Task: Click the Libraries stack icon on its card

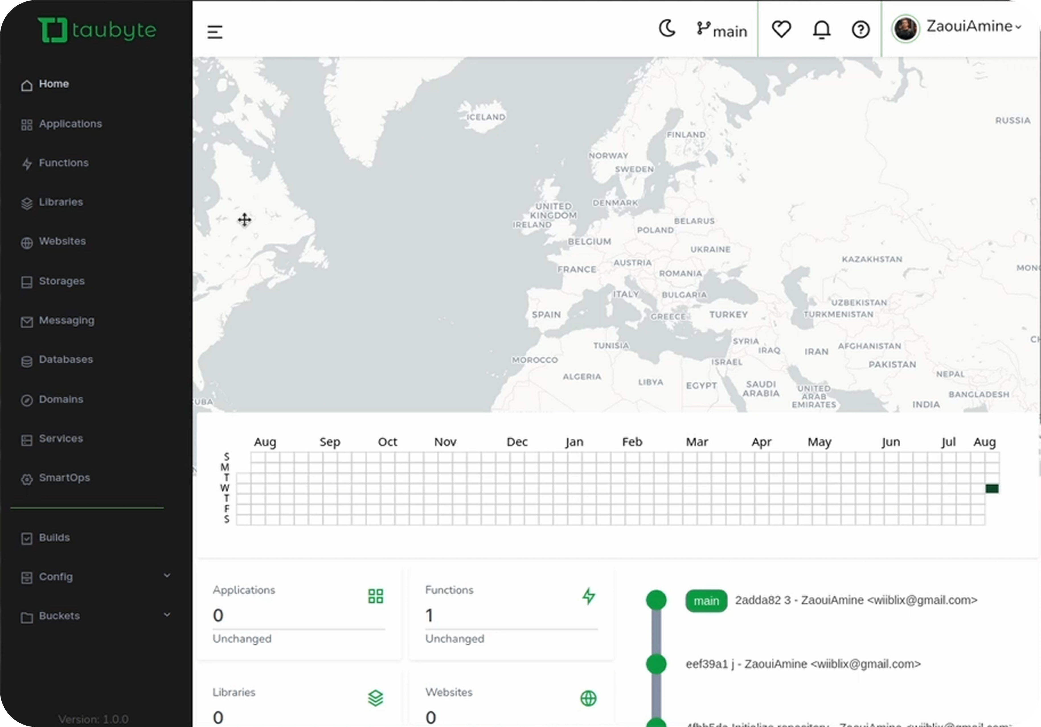Action: pos(375,698)
